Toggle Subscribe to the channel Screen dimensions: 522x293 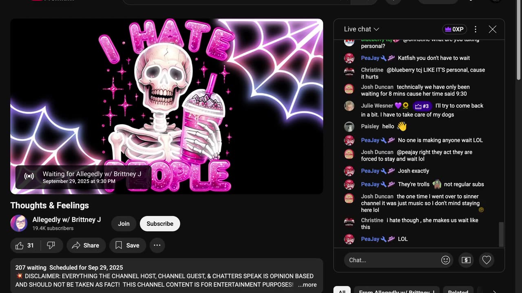coord(160,224)
